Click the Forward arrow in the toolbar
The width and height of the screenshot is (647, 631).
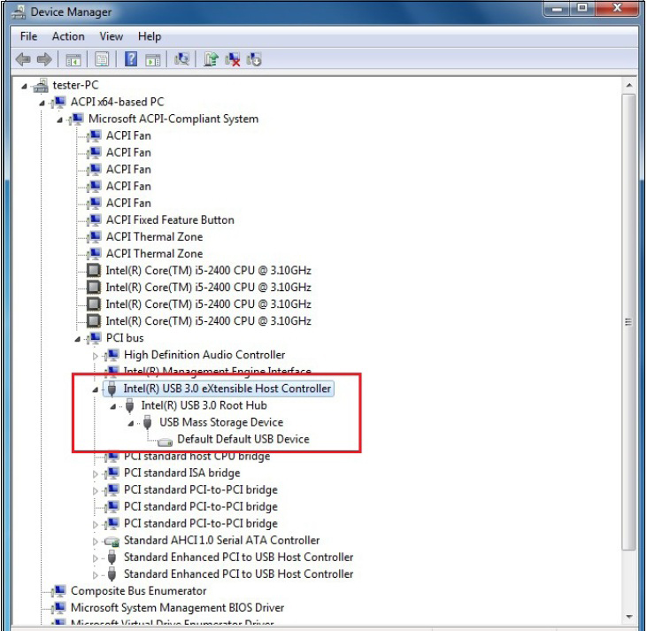click(44, 59)
